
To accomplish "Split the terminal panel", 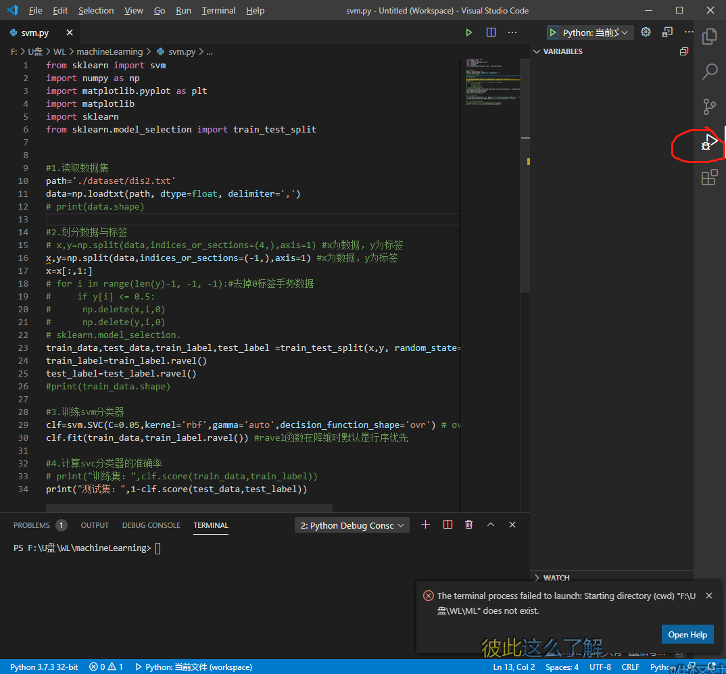I will click(x=447, y=524).
